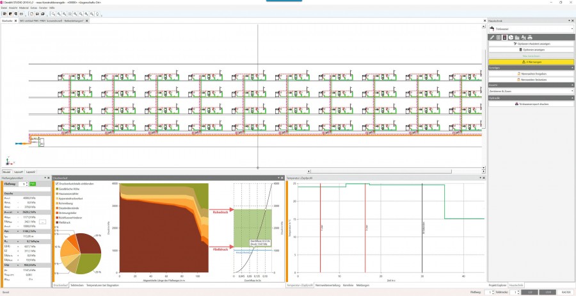Switch to the Layout1 tab
576x296 pixels.
[19, 172]
